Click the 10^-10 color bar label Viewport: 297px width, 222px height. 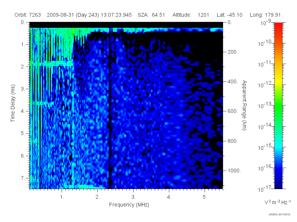265,43
